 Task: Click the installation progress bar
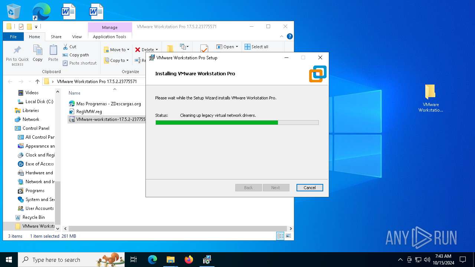237,122
